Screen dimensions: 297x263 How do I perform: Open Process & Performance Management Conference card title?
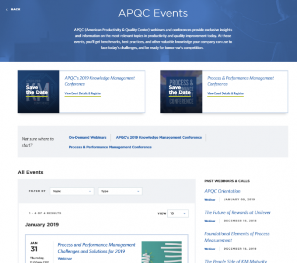(x=241, y=81)
